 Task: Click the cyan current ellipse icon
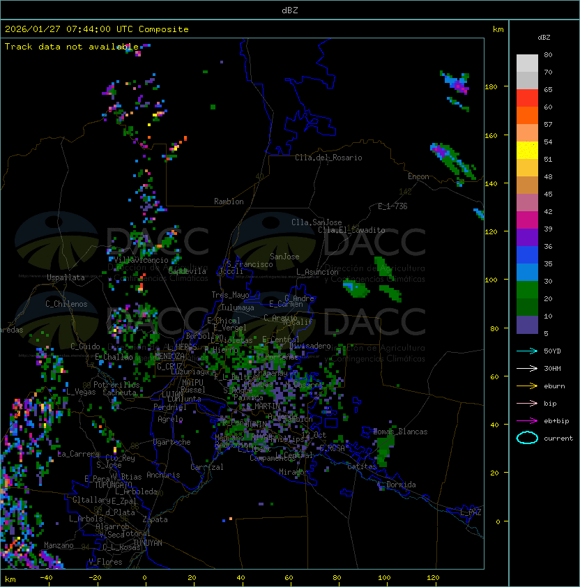(x=527, y=438)
